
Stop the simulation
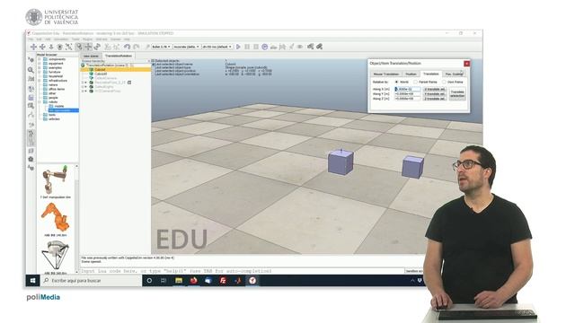pyautogui.click(x=256, y=47)
